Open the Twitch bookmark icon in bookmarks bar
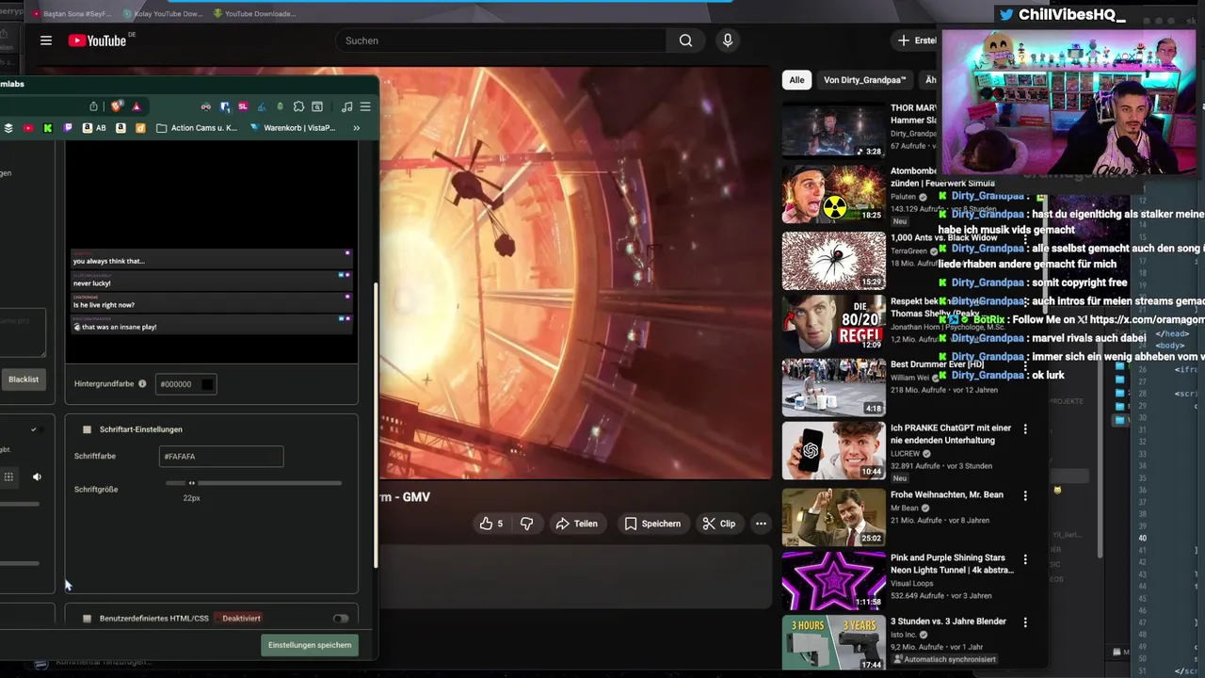The image size is (1205, 678). coord(68,128)
